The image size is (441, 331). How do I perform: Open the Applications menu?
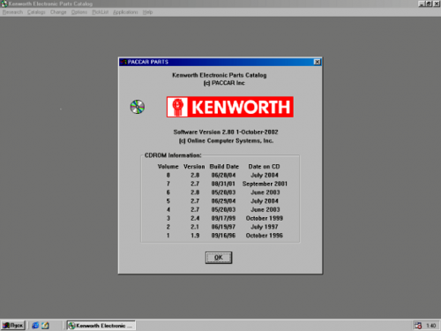[x=125, y=12]
